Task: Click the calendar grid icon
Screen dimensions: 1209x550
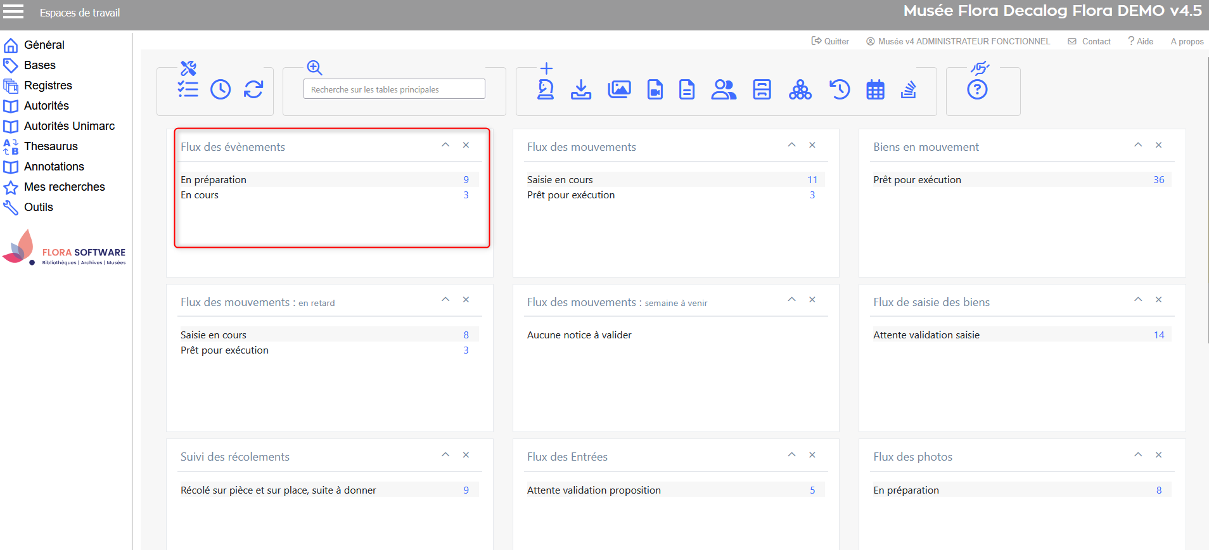Action: pos(875,90)
